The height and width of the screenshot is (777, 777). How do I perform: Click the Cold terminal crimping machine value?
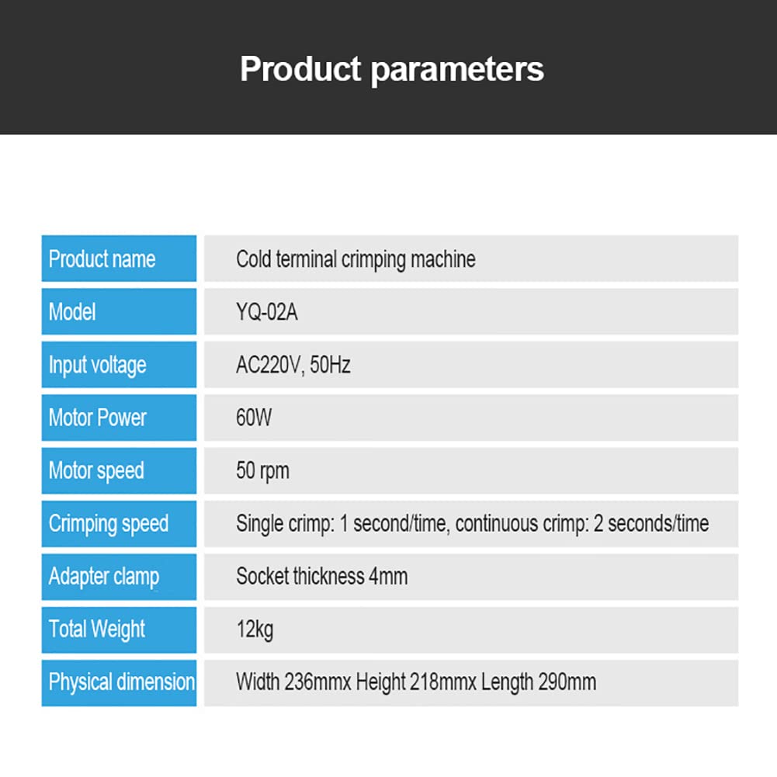coord(356,260)
